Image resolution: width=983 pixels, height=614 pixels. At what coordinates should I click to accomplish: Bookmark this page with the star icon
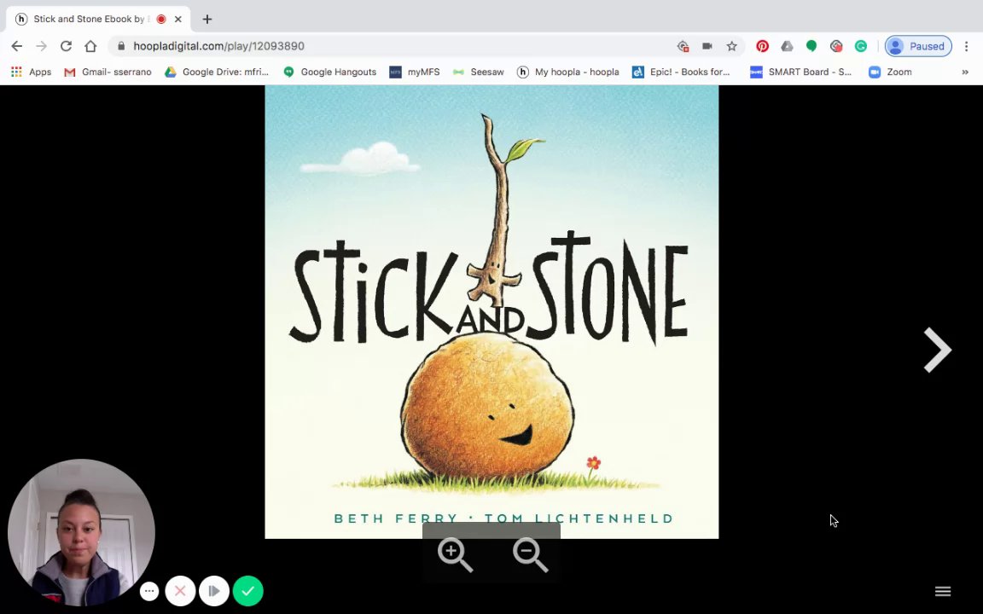[731, 46]
